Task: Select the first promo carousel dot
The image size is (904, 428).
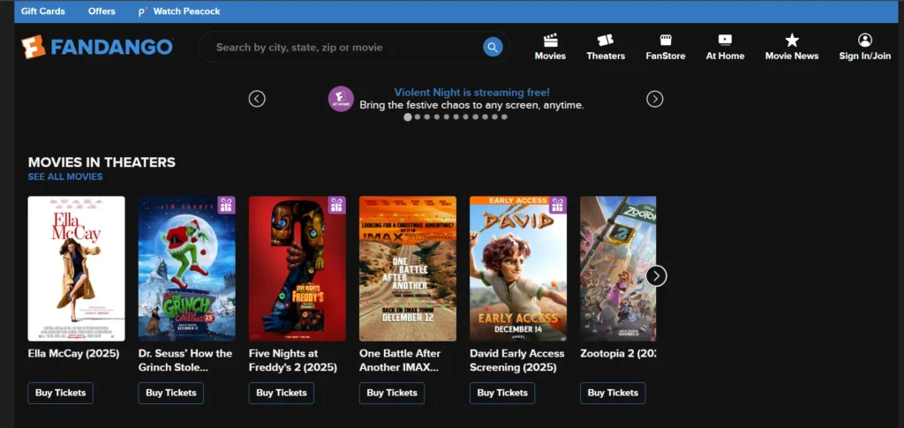Action: pyautogui.click(x=408, y=117)
